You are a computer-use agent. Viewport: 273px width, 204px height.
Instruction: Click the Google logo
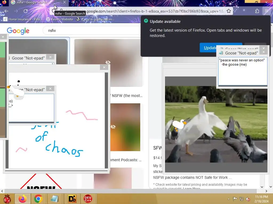pyautogui.click(x=18, y=31)
